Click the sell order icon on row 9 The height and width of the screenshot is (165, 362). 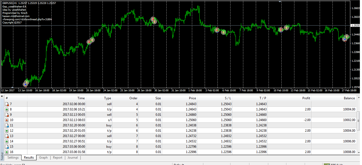7,115
